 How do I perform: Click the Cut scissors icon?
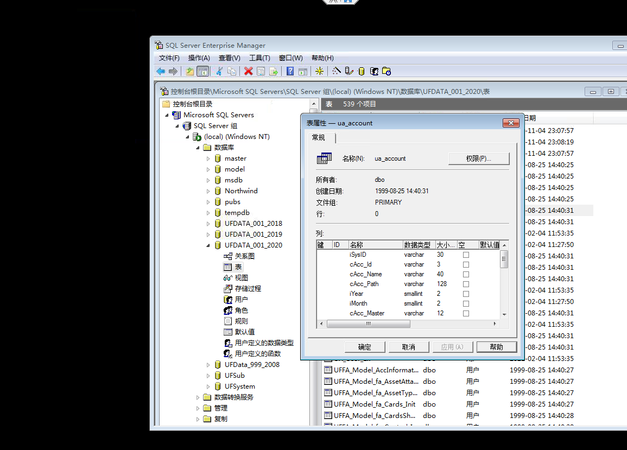tap(219, 71)
